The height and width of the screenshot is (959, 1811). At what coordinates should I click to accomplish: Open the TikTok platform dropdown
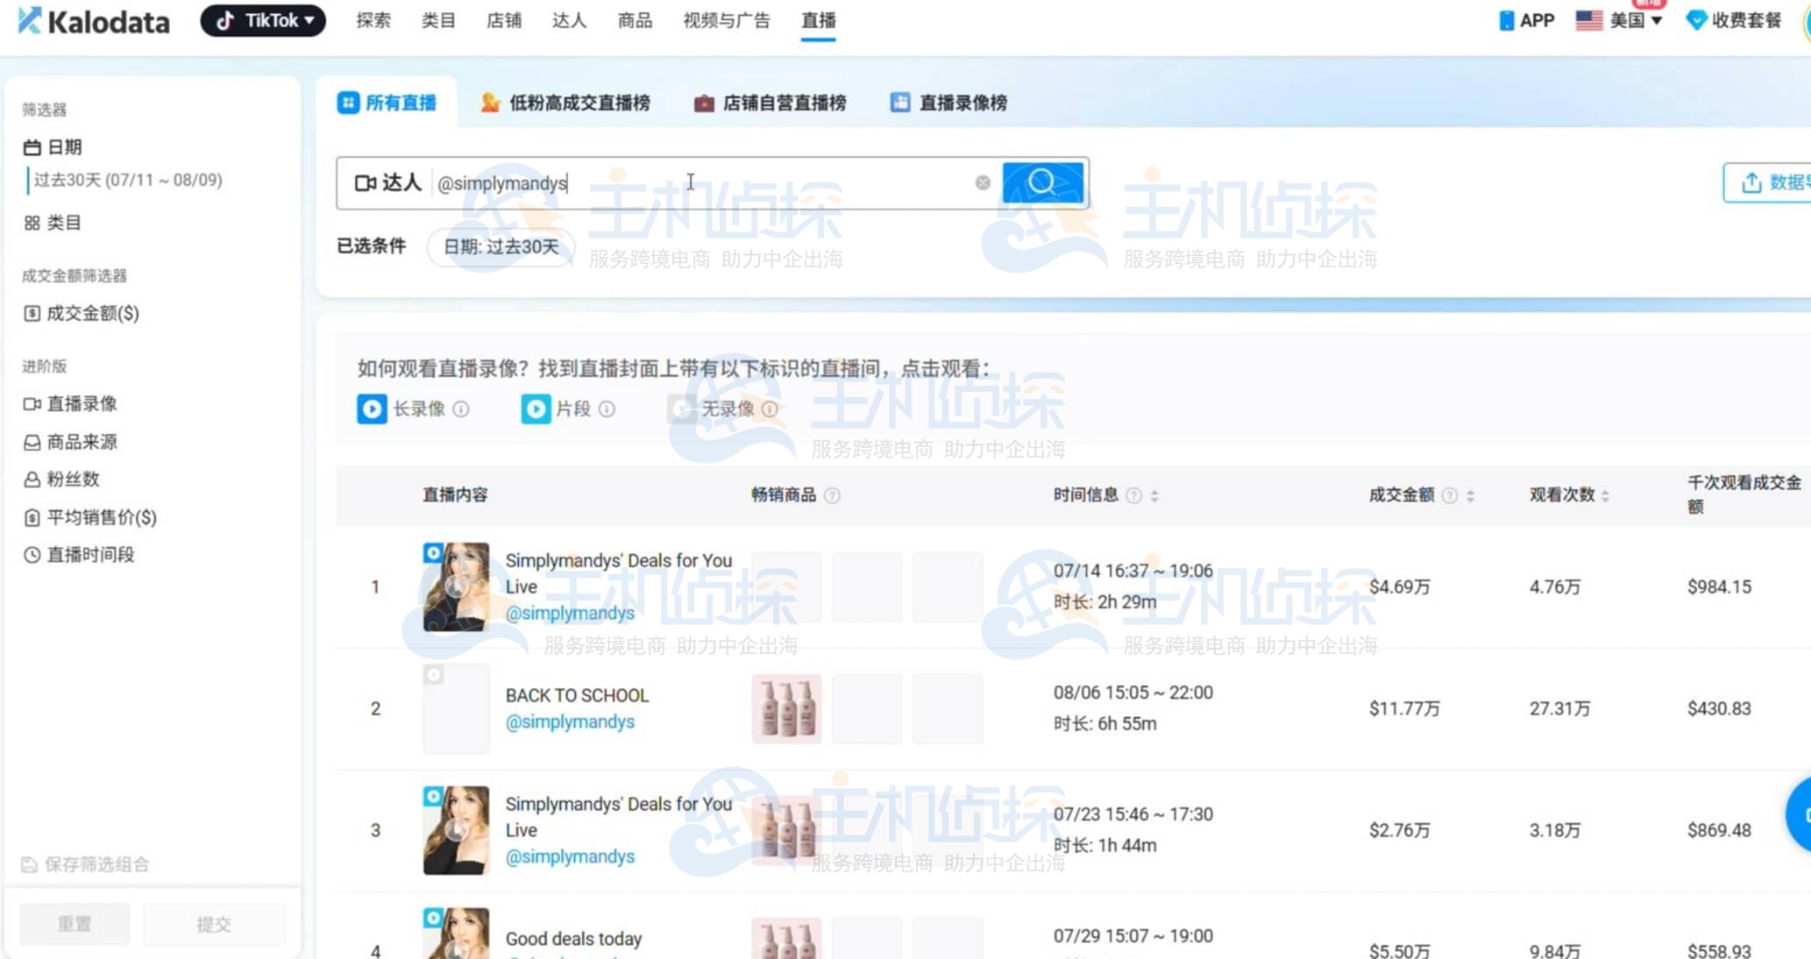click(x=263, y=20)
